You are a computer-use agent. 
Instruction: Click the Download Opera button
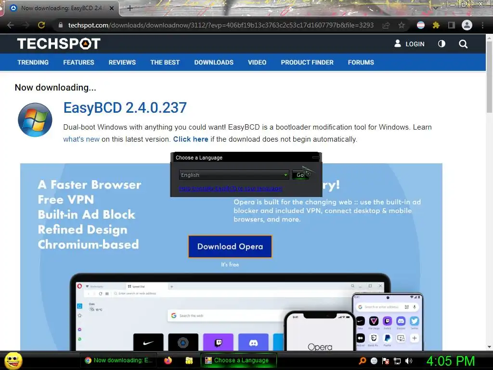pos(230,246)
